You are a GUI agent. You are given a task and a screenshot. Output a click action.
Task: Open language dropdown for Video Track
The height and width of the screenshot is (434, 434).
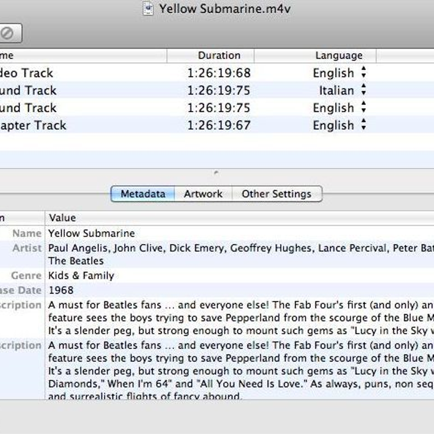[x=363, y=72]
